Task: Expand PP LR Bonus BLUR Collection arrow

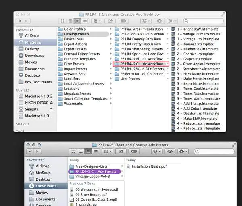Action: 167,34
